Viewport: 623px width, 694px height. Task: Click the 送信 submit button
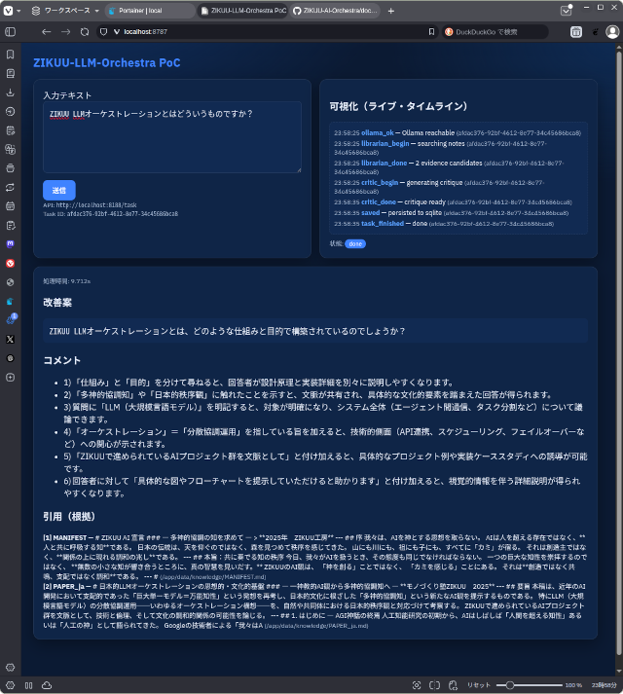click(58, 191)
